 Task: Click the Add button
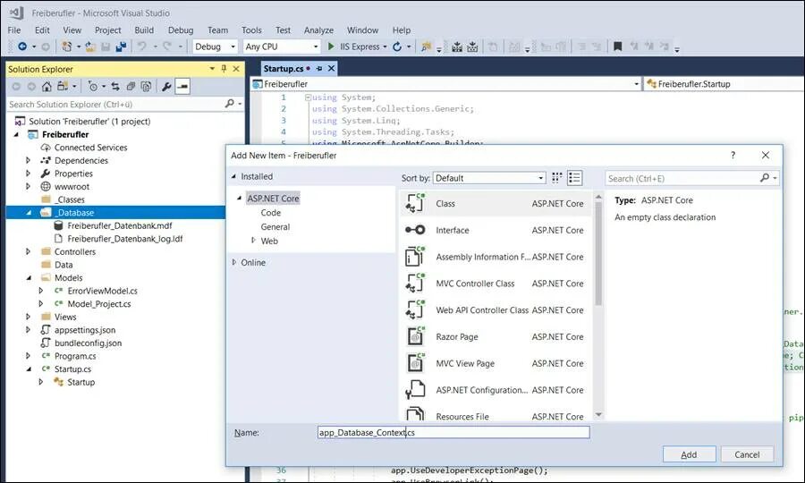(x=689, y=454)
